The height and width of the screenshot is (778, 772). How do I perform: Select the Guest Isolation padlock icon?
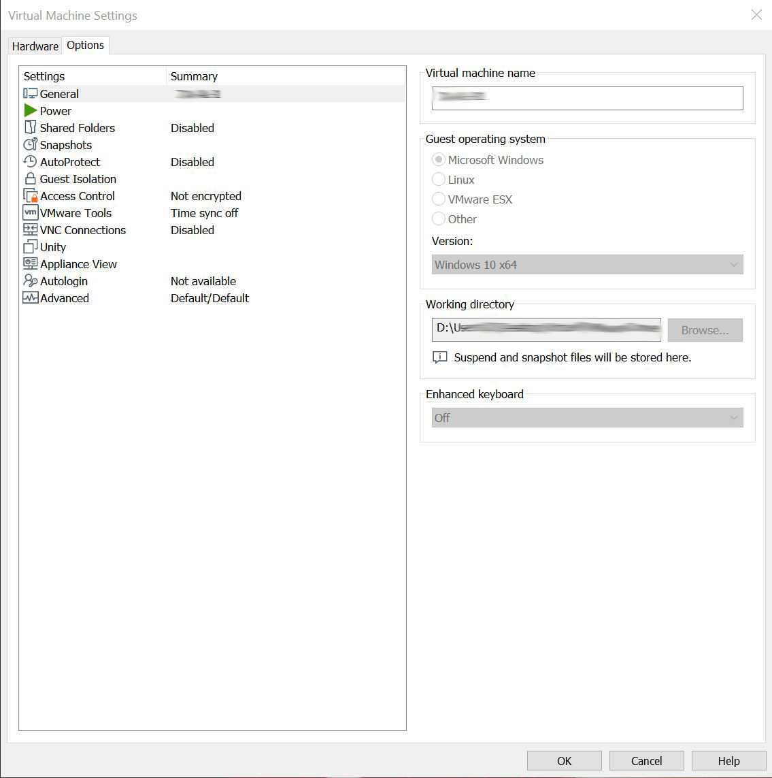(x=30, y=179)
